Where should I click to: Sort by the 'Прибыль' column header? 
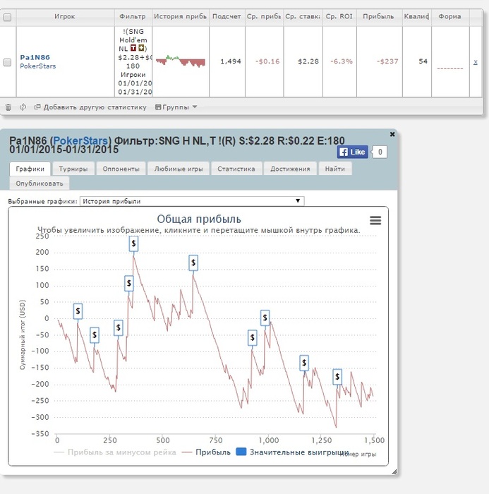(378, 17)
